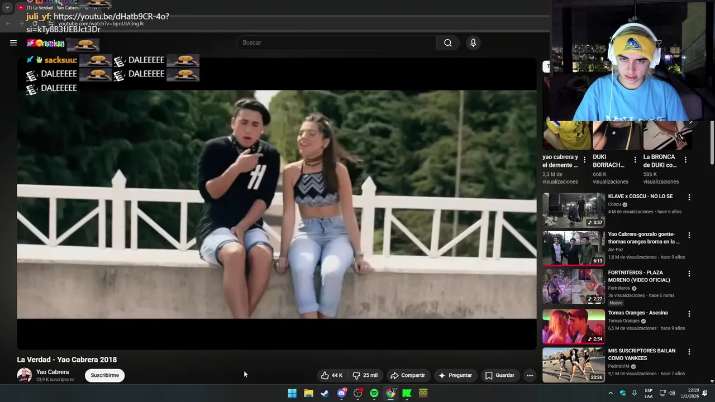Open the notifications bell in system tray

[705, 393]
